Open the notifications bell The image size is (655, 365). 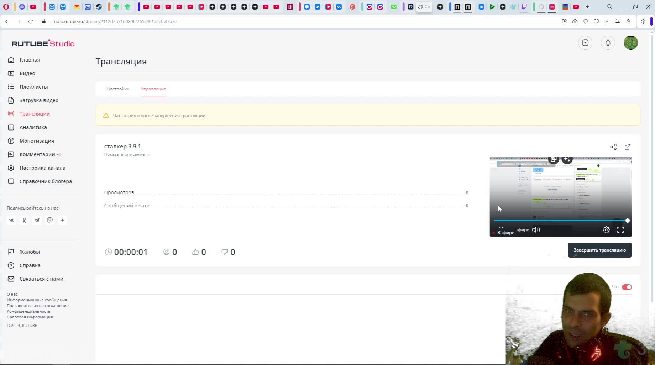pyautogui.click(x=608, y=43)
